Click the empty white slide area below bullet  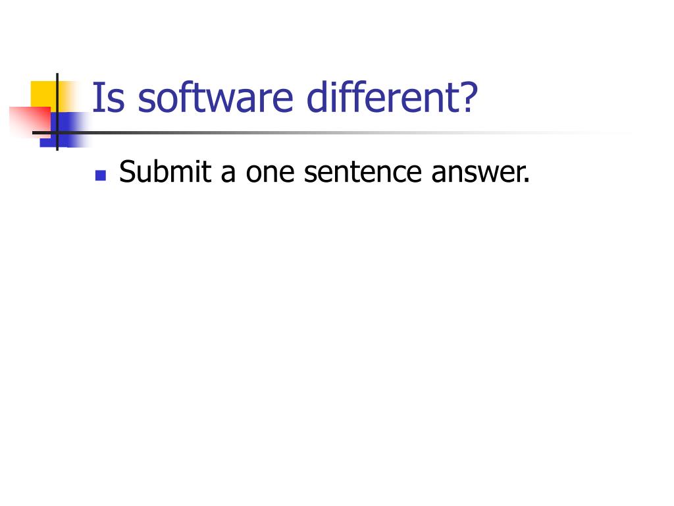(337, 335)
